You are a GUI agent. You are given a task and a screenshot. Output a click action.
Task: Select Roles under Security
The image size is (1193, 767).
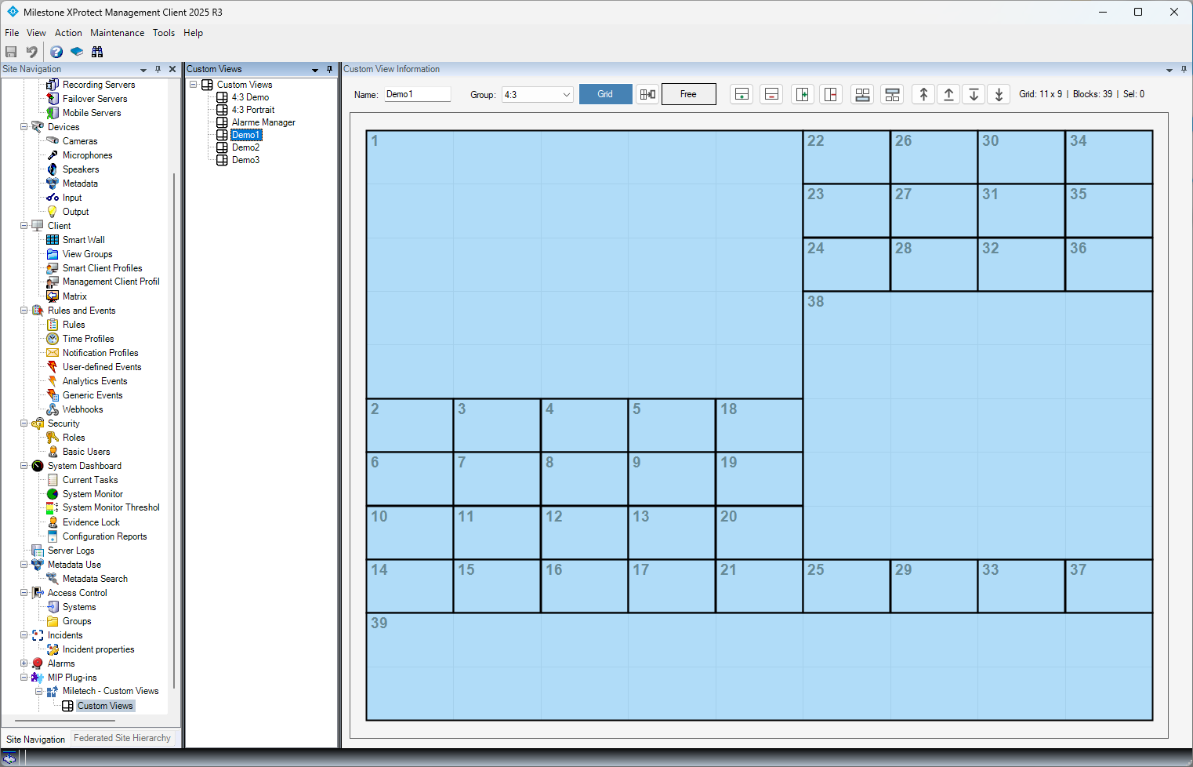[74, 438]
